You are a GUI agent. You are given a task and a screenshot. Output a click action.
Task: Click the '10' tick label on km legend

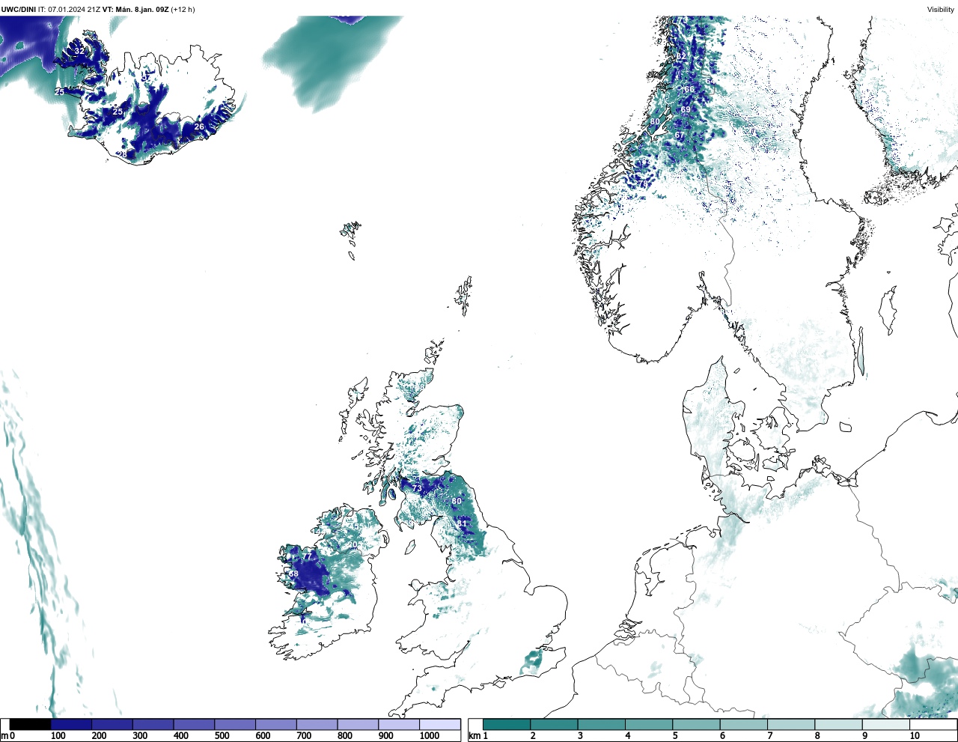pyautogui.click(x=915, y=736)
